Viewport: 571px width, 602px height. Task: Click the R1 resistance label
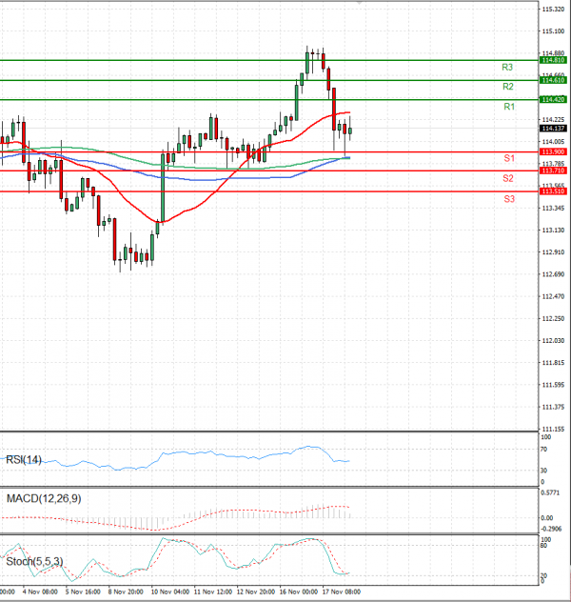tap(509, 107)
